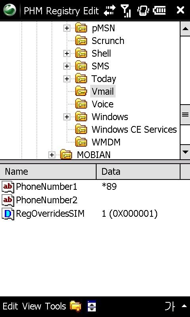Image resolution: width=190 pixels, height=317 pixels.
Task: Tree scrollbar up arrow
Action: click(x=185, y=29)
